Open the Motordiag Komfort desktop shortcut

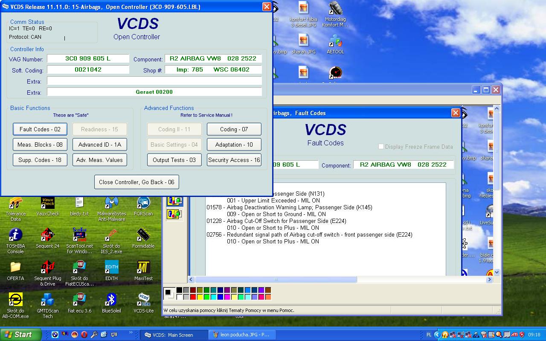click(335, 14)
